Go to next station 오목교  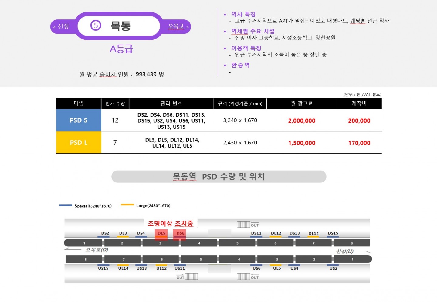(178, 26)
